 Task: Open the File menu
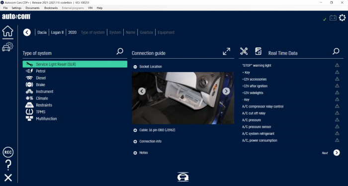(5, 8)
